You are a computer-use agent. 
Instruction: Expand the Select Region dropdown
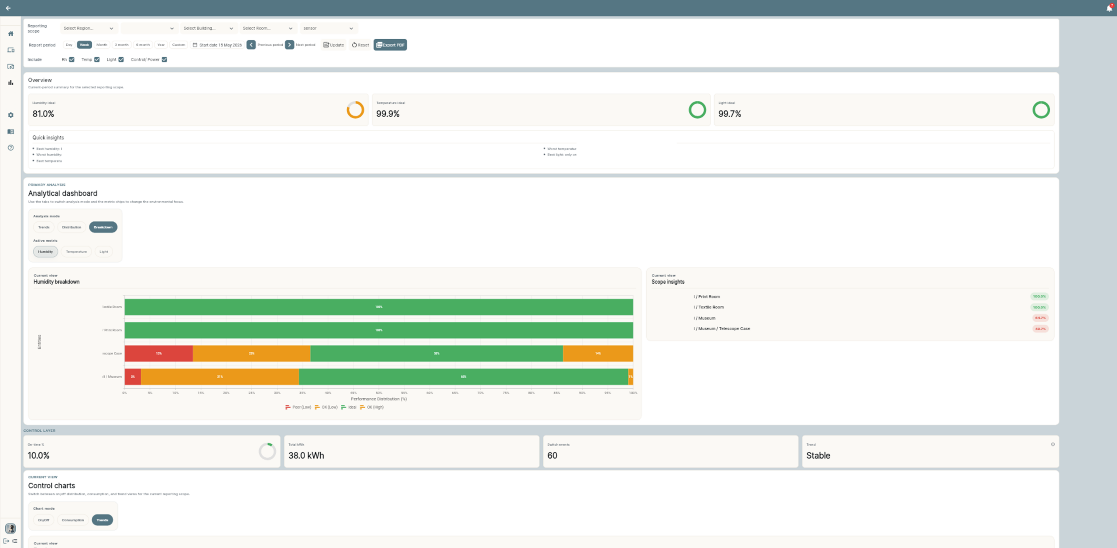point(89,28)
